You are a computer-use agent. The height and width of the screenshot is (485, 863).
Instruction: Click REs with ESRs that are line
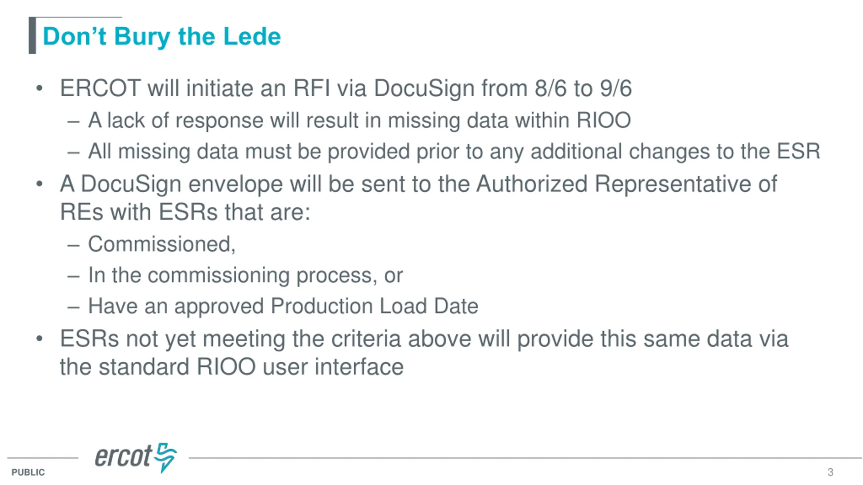(185, 212)
